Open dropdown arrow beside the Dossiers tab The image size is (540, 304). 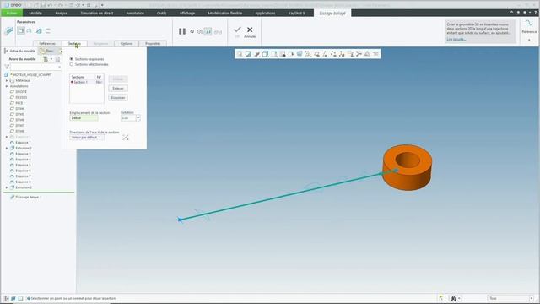[61, 51]
